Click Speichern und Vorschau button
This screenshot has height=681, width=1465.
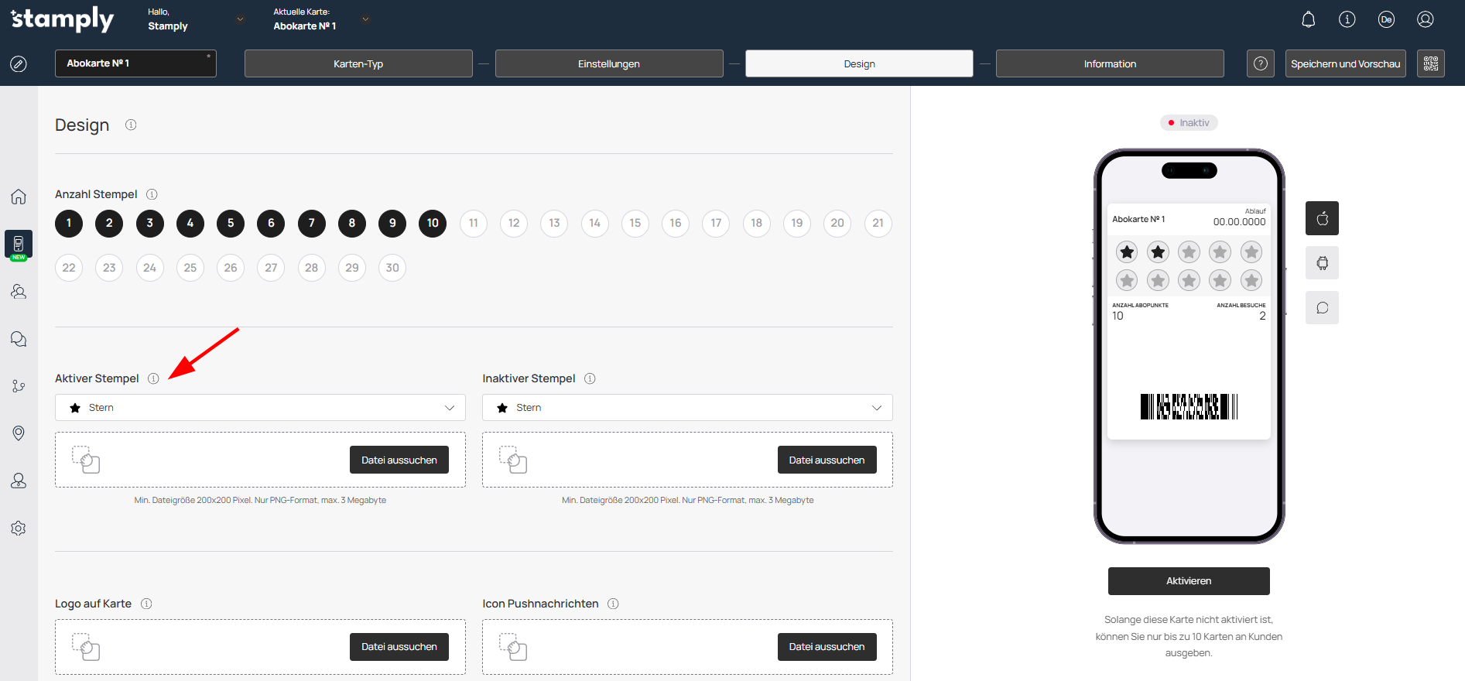point(1345,63)
